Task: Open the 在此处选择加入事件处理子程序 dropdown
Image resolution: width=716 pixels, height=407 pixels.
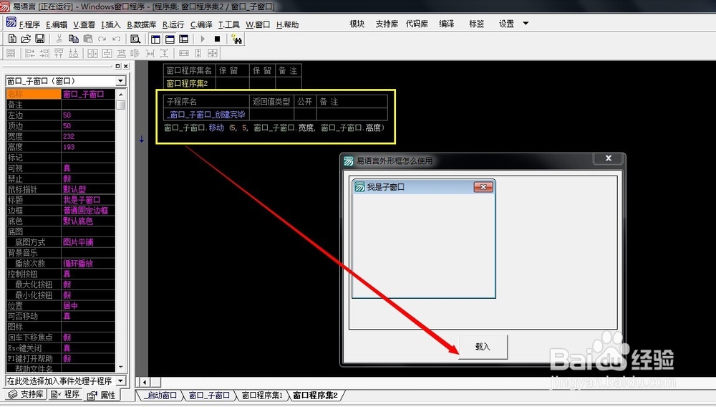Action: pyautogui.click(x=120, y=380)
